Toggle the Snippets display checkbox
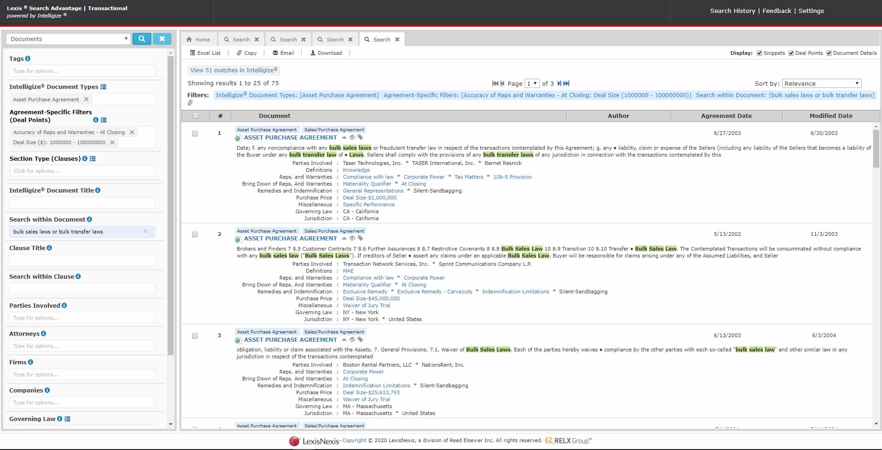 759,53
